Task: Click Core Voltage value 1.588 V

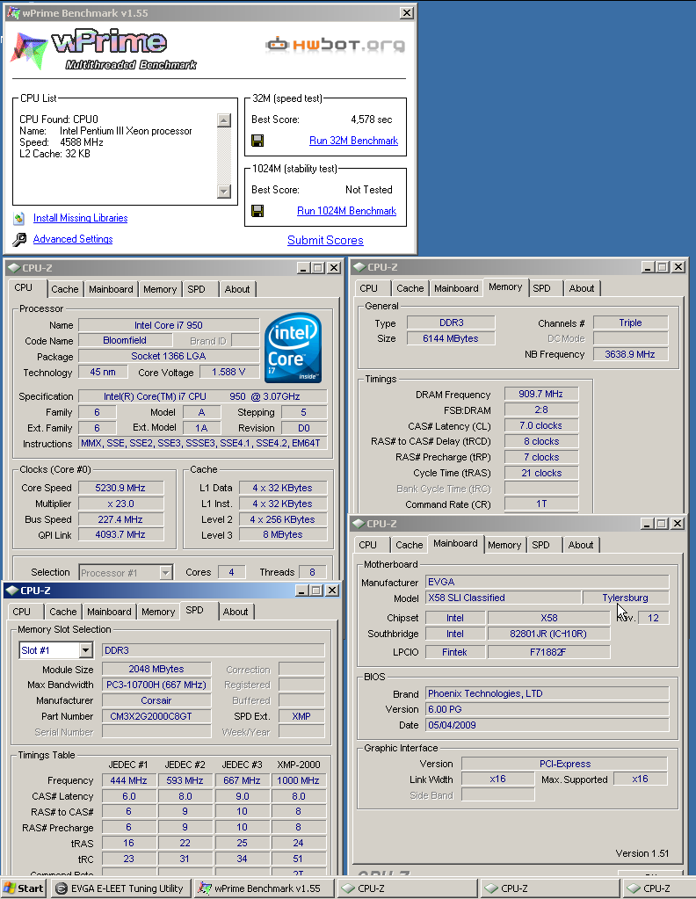Action: tap(228, 372)
